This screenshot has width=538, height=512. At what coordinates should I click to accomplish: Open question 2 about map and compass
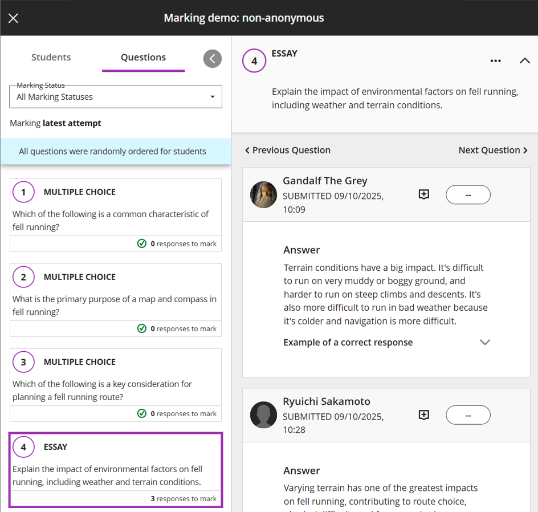(116, 293)
